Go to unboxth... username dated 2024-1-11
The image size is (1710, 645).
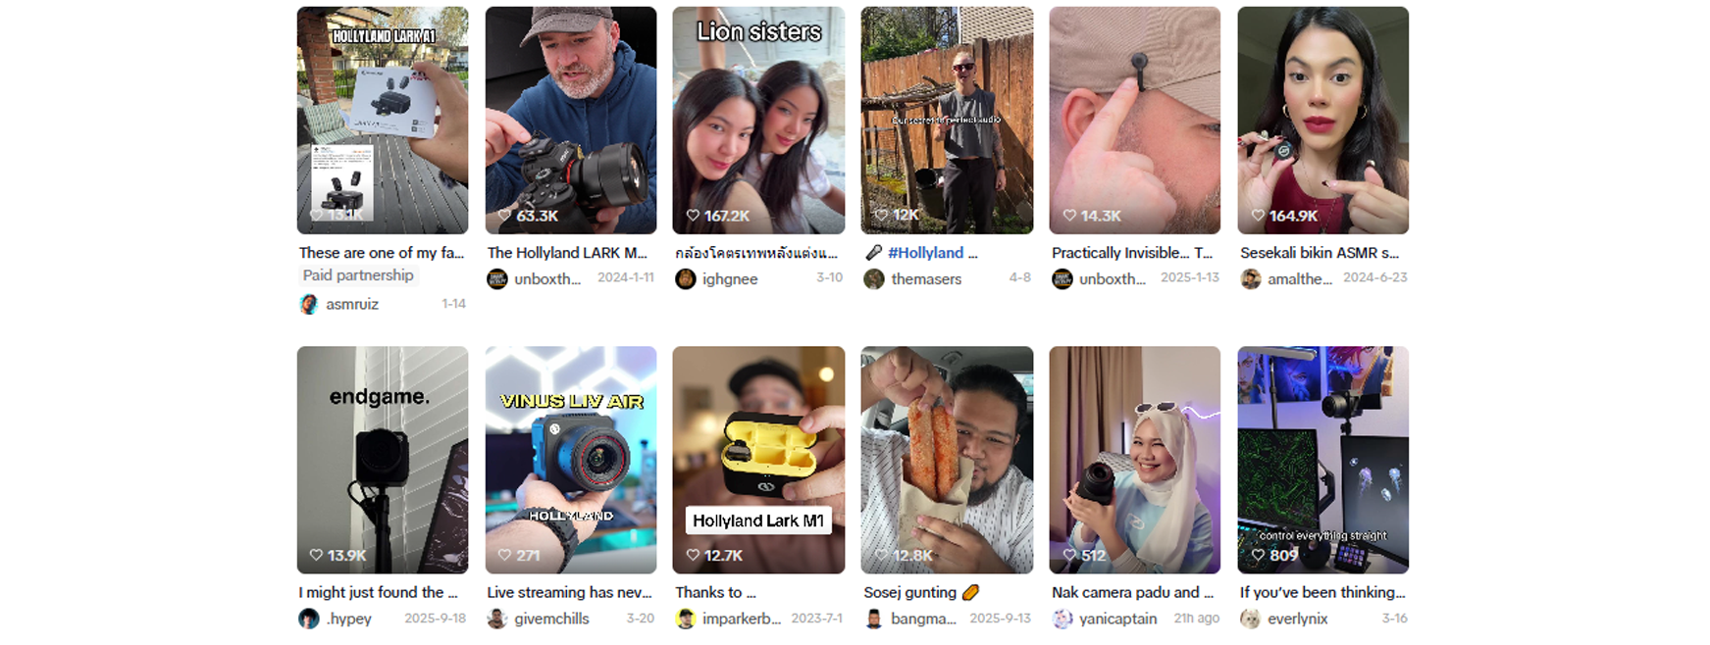(x=547, y=279)
